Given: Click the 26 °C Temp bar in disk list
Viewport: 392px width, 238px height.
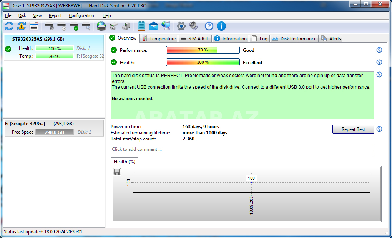Looking at the screenshot, I should pos(55,56).
